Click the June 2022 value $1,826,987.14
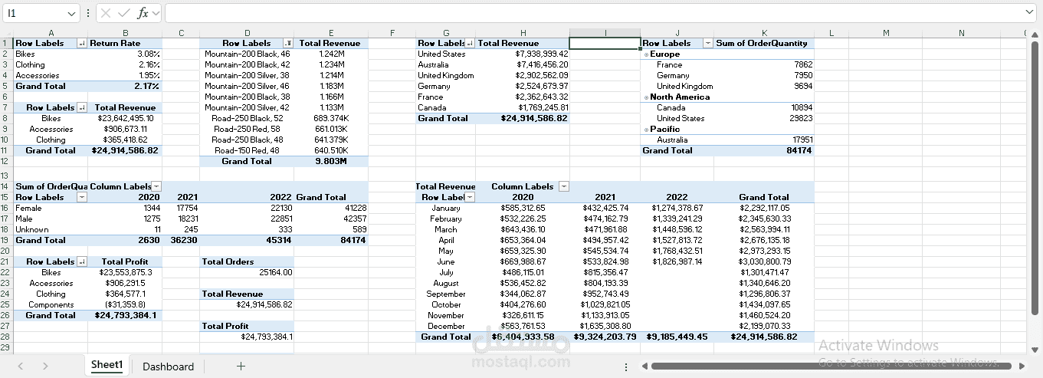 (677, 261)
